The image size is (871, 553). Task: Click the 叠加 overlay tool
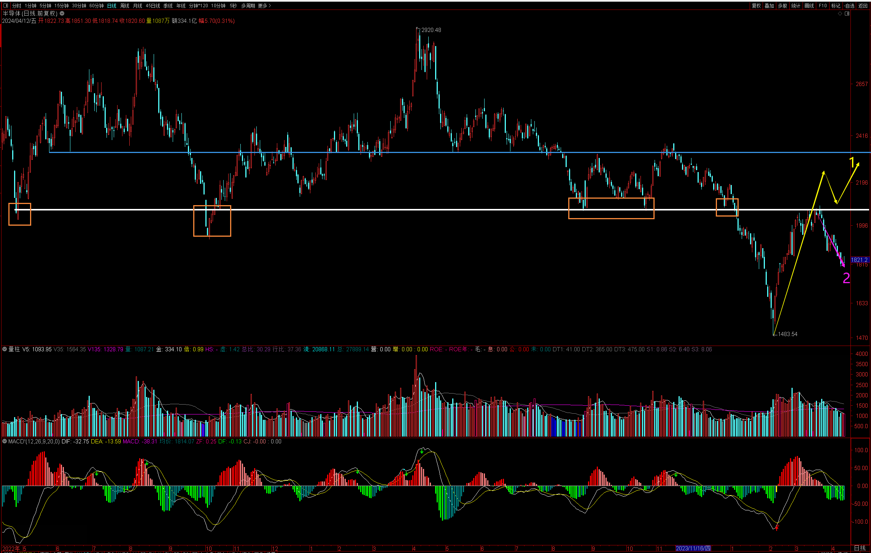769,6
